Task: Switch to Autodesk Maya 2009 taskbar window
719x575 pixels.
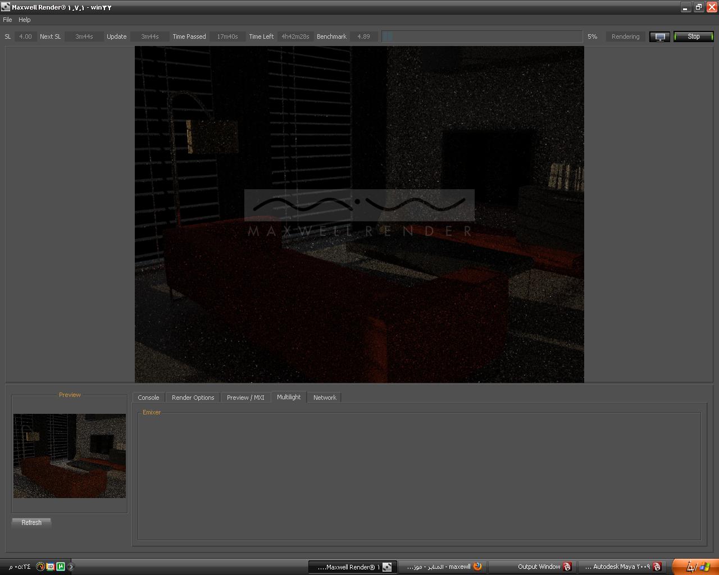Action: coord(622,567)
